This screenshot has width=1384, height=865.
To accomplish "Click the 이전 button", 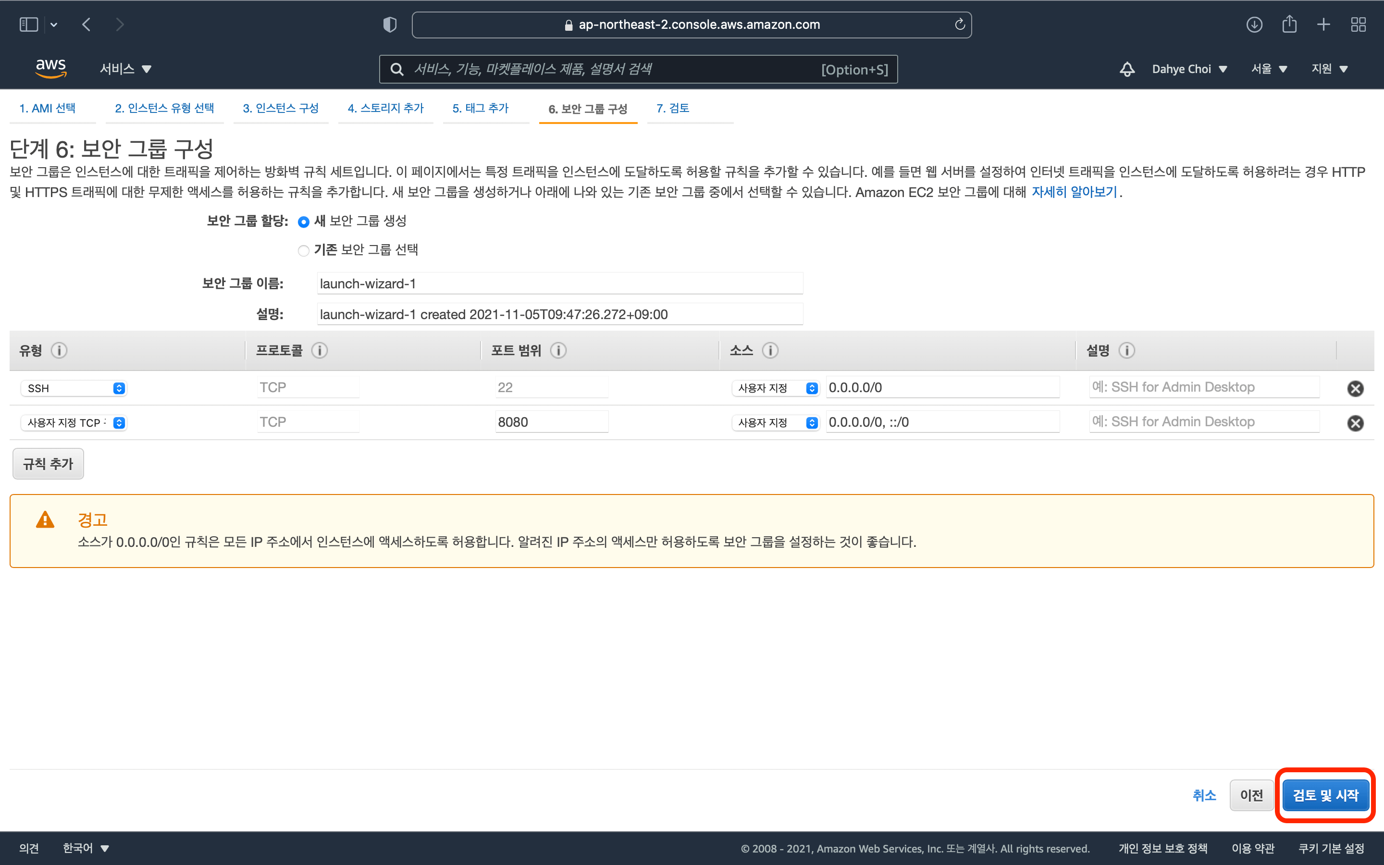I will [1251, 795].
